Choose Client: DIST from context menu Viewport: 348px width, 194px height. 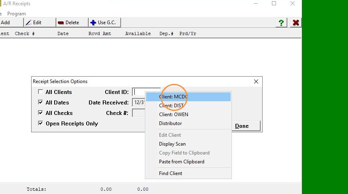[188, 106]
